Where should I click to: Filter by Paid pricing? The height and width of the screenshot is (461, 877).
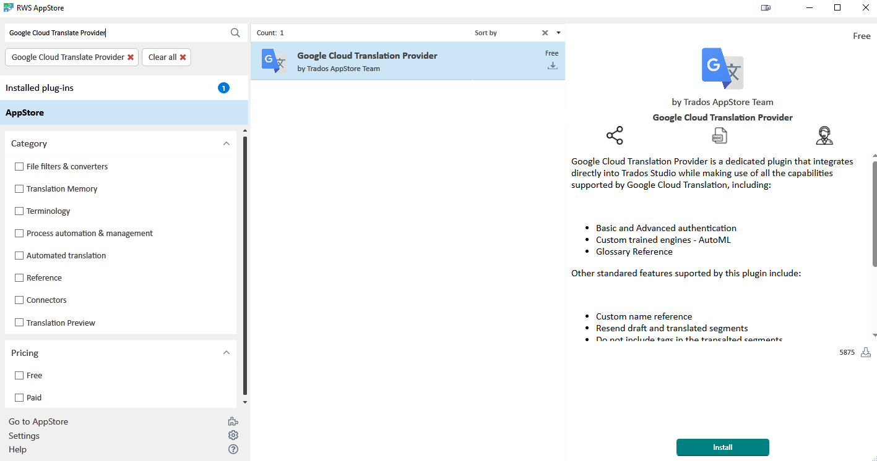[x=19, y=398]
